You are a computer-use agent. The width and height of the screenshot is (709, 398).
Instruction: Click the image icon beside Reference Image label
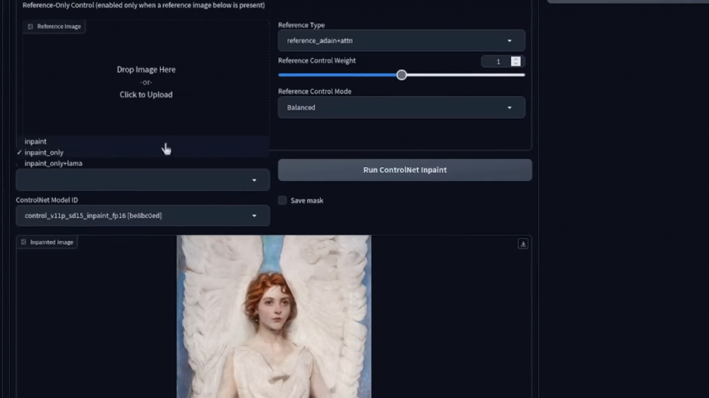pyautogui.click(x=30, y=27)
